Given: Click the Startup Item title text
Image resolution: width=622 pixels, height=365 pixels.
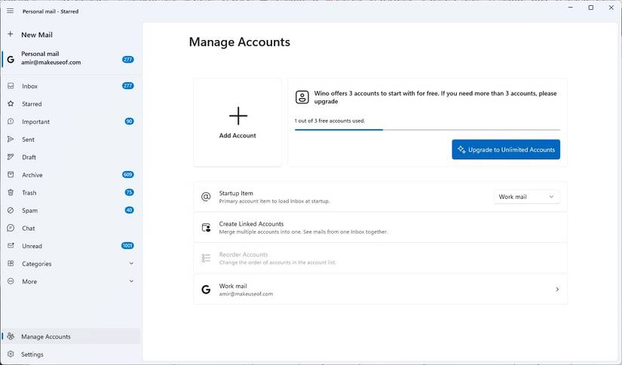Looking at the screenshot, I should [x=236, y=193].
